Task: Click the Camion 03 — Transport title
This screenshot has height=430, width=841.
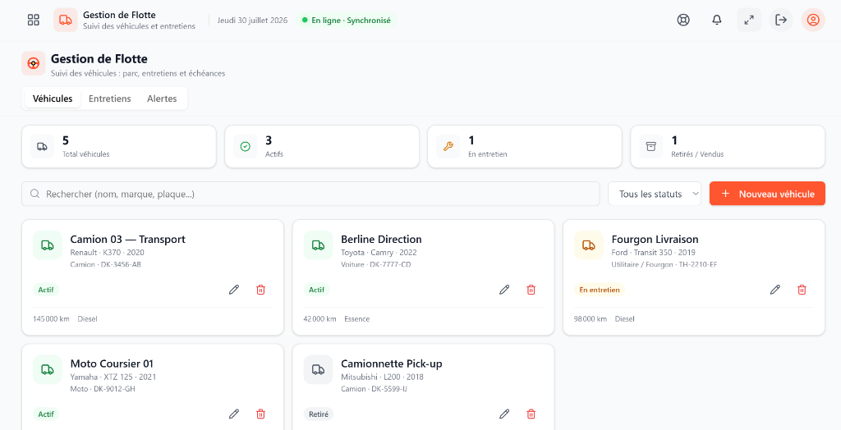Action: click(x=127, y=239)
